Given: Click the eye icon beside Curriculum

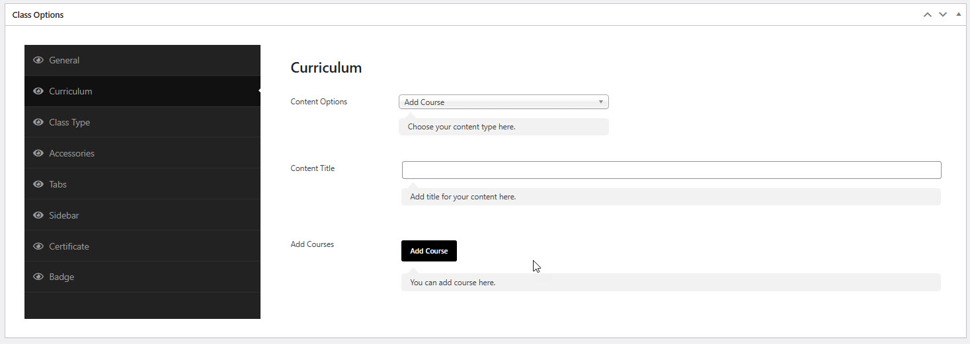Looking at the screenshot, I should (38, 91).
